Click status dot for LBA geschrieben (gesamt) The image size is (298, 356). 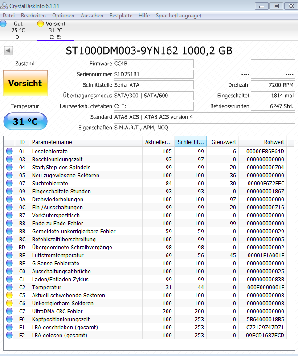(x=9, y=328)
